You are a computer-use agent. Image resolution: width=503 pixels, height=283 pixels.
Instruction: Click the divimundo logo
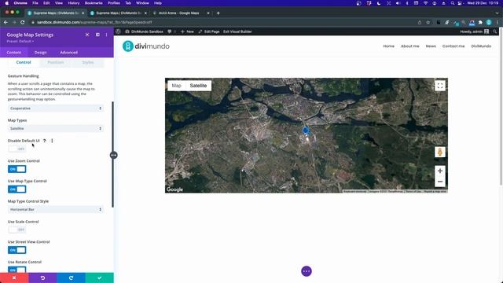(x=146, y=46)
